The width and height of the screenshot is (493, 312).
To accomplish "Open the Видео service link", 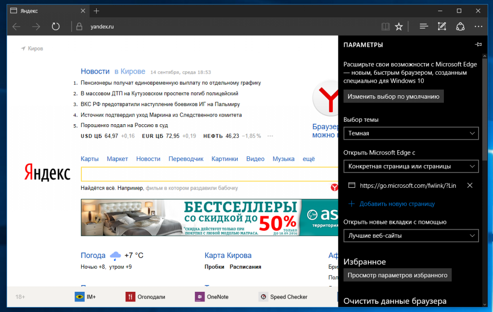I will [x=255, y=159].
